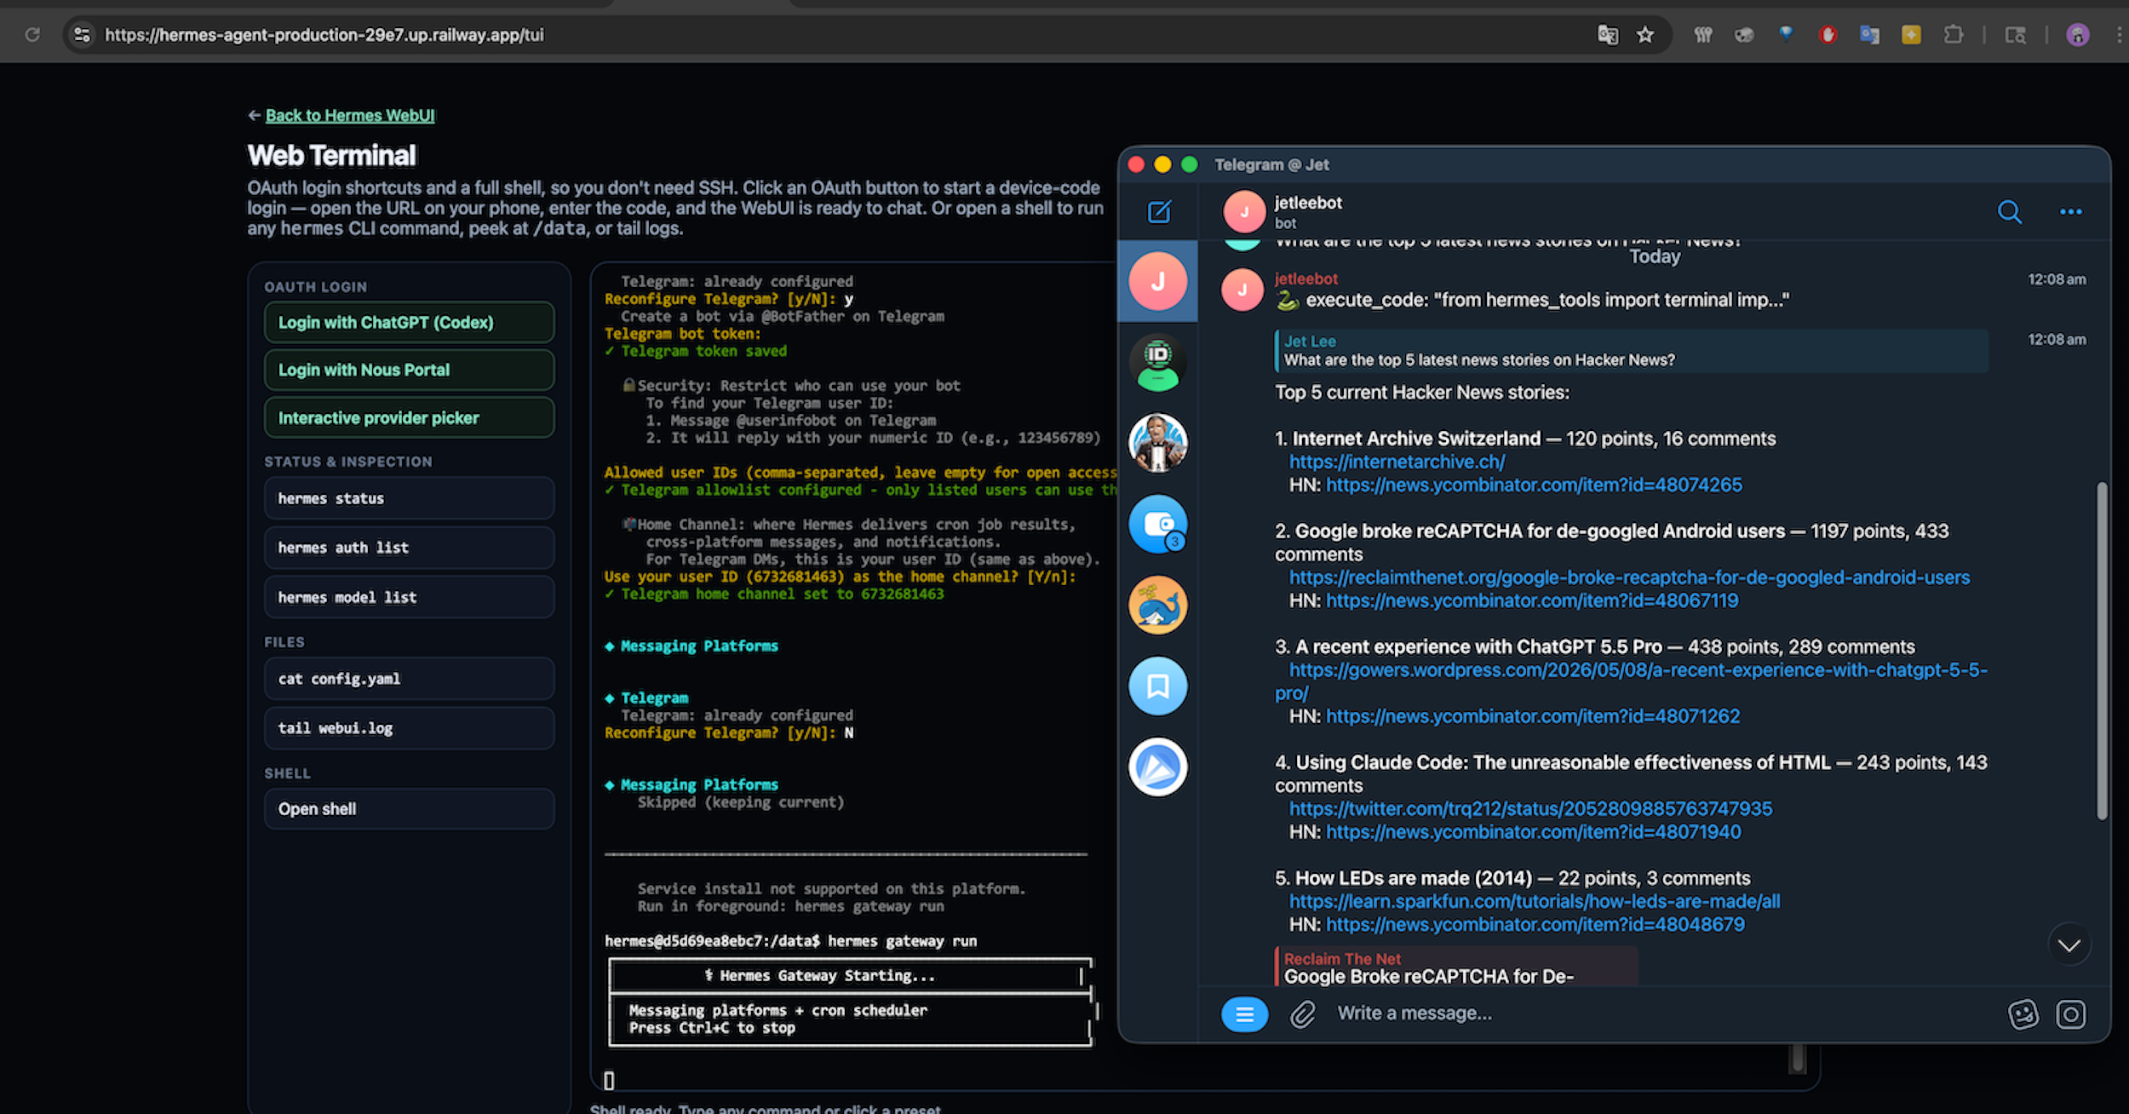Image resolution: width=2129 pixels, height=1114 pixels.
Task: Open the internetarchive.ch link
Action: click(x=1397, y=462)
